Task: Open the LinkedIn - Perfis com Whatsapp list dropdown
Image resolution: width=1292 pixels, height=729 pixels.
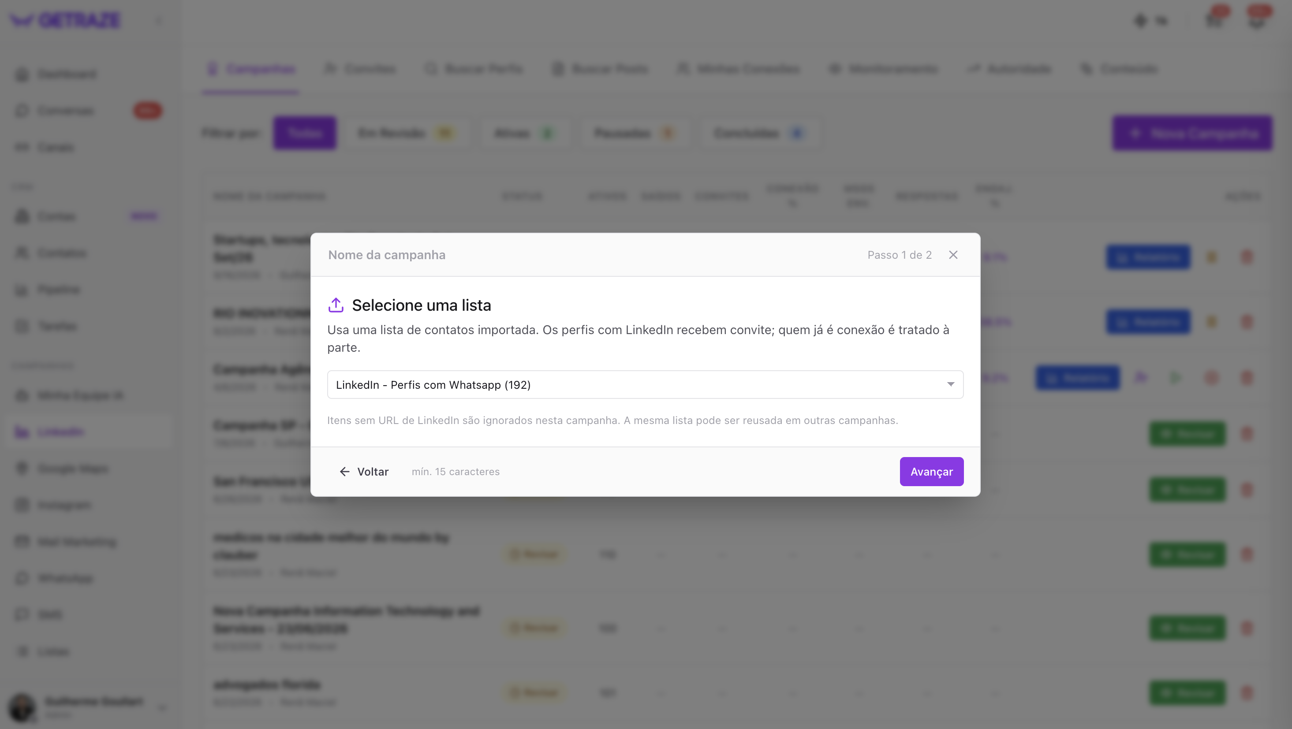Action: point(645,385)
